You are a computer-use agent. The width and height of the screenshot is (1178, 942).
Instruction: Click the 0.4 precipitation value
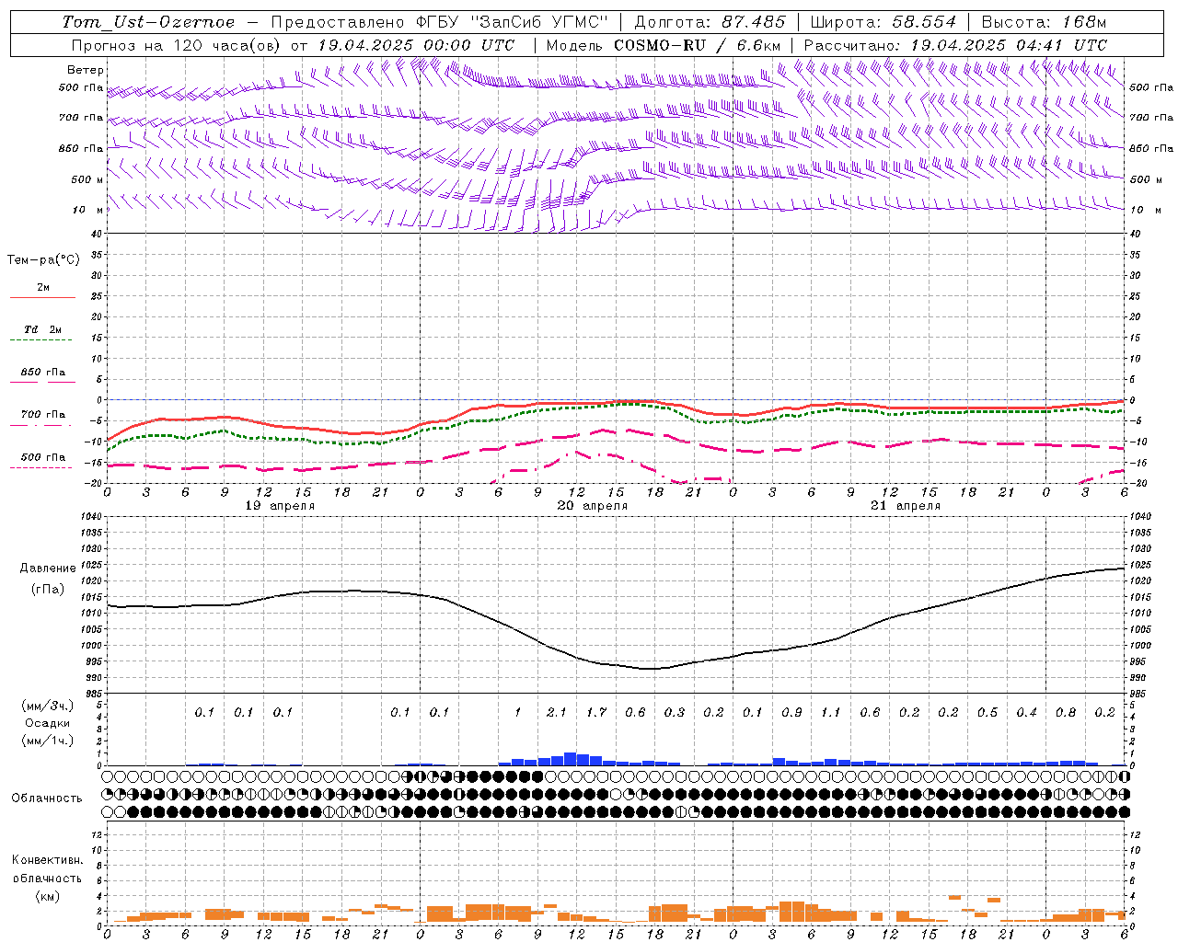point(1027,712)
